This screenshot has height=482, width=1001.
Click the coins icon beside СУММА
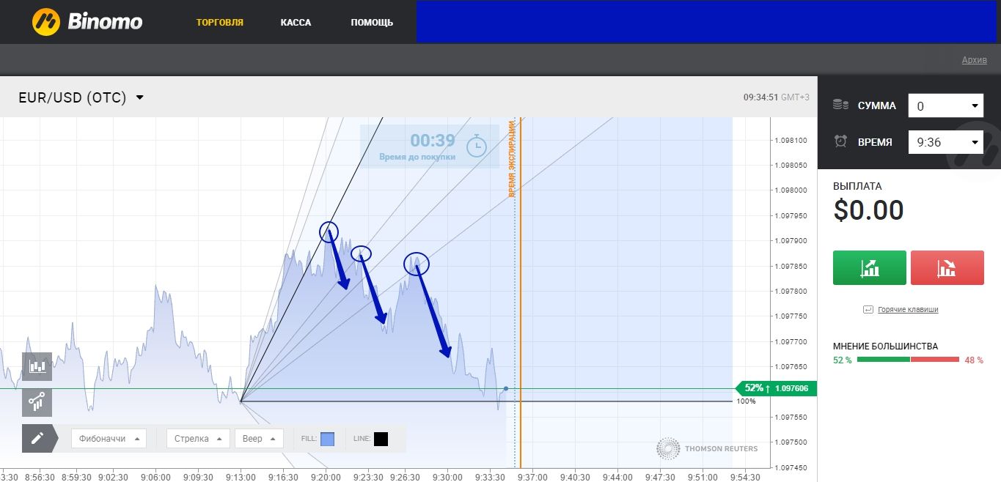840,105
